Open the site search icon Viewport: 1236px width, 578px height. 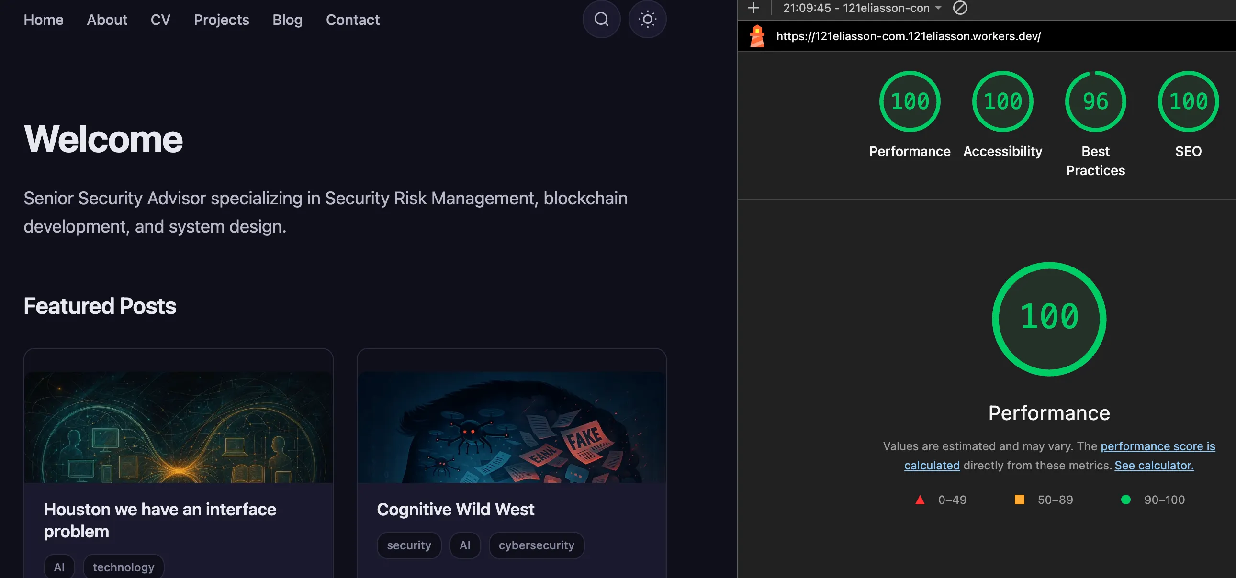coord(601,19)
